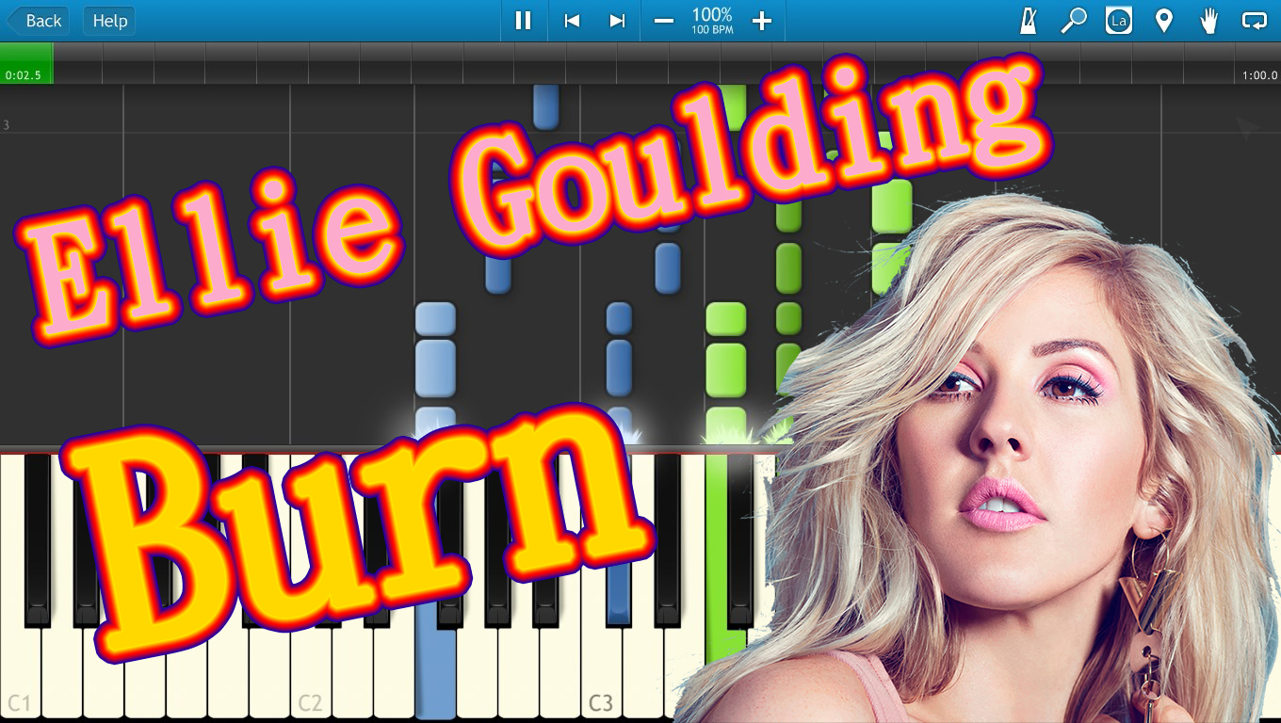Increase playback speed with plus
The height and width of the screenshot is (723, 1281).
pos(762,21)
